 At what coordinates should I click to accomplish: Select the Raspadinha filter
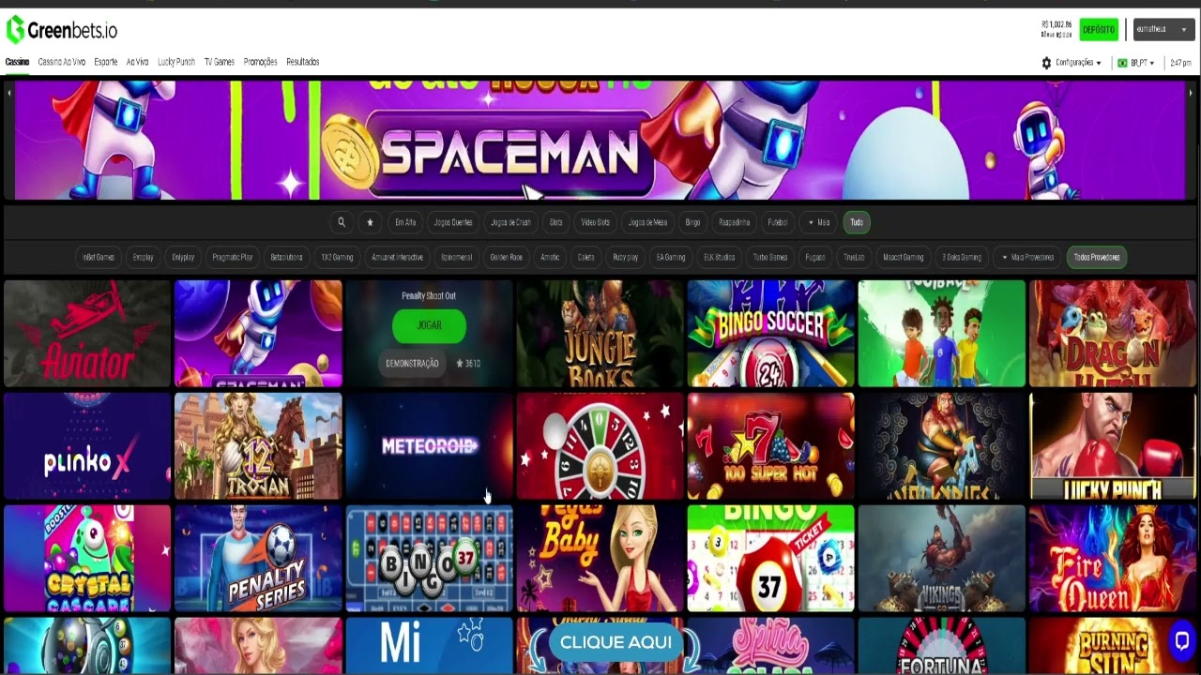(x=735, y=222)
